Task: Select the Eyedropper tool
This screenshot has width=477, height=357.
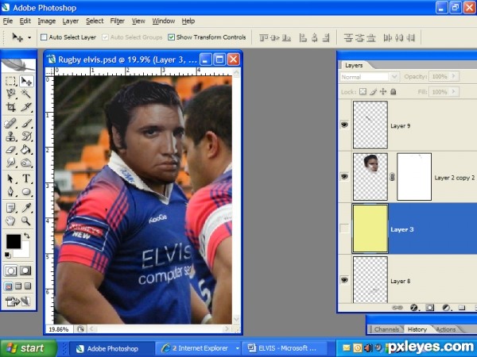Action: (x=26, y=208)
